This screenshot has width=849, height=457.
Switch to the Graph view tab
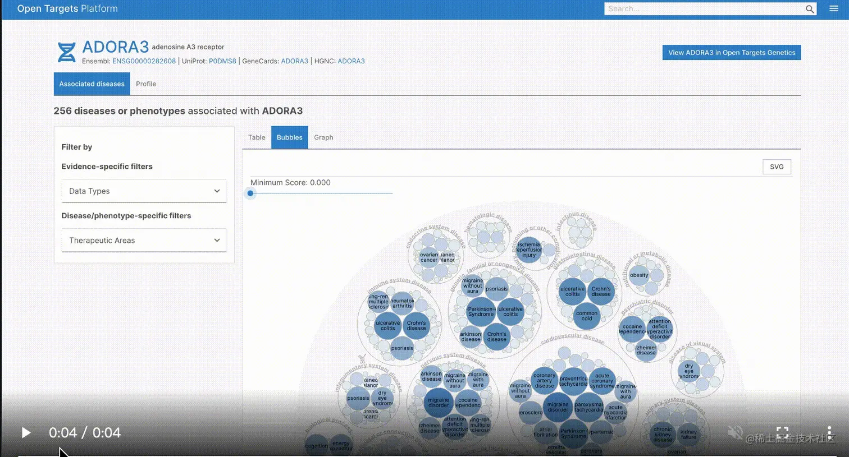[323, 137]
